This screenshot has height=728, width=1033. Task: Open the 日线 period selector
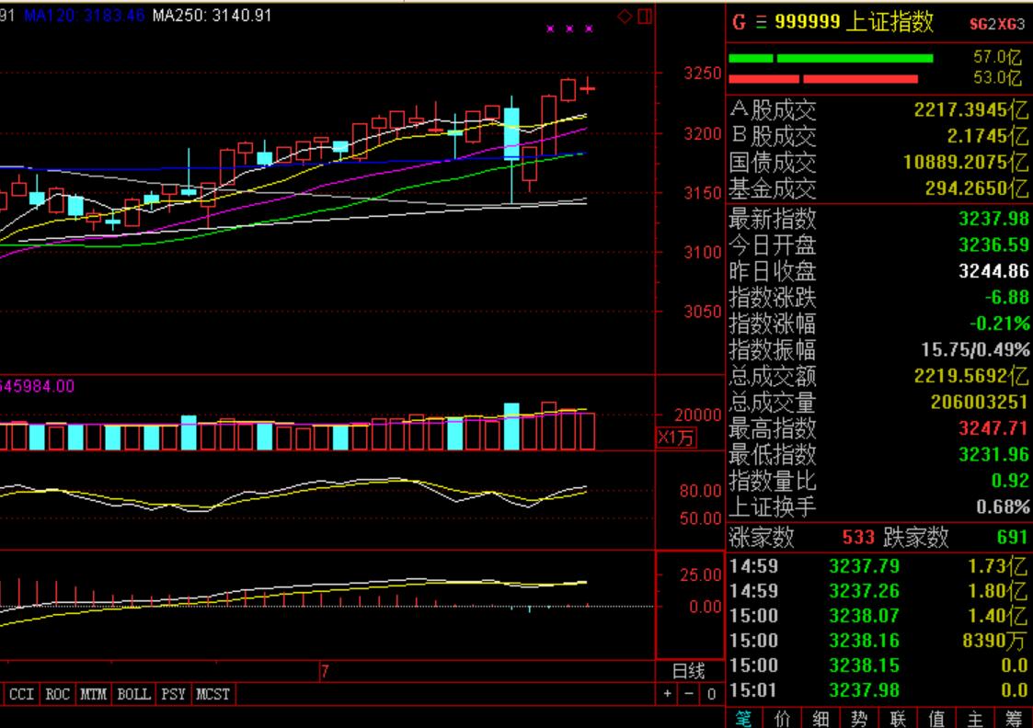(689, 672)
